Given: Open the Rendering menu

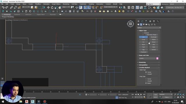Looking at the screenshot, I should [66, 4].
